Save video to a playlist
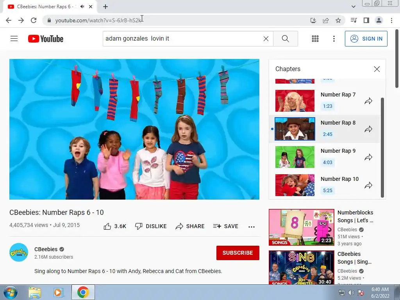This screenshot has width=400, height=300. [x=226, y=226]
